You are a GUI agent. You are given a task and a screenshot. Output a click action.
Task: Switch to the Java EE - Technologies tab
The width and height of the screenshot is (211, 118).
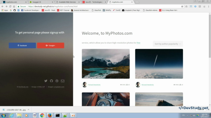(94, 2)
